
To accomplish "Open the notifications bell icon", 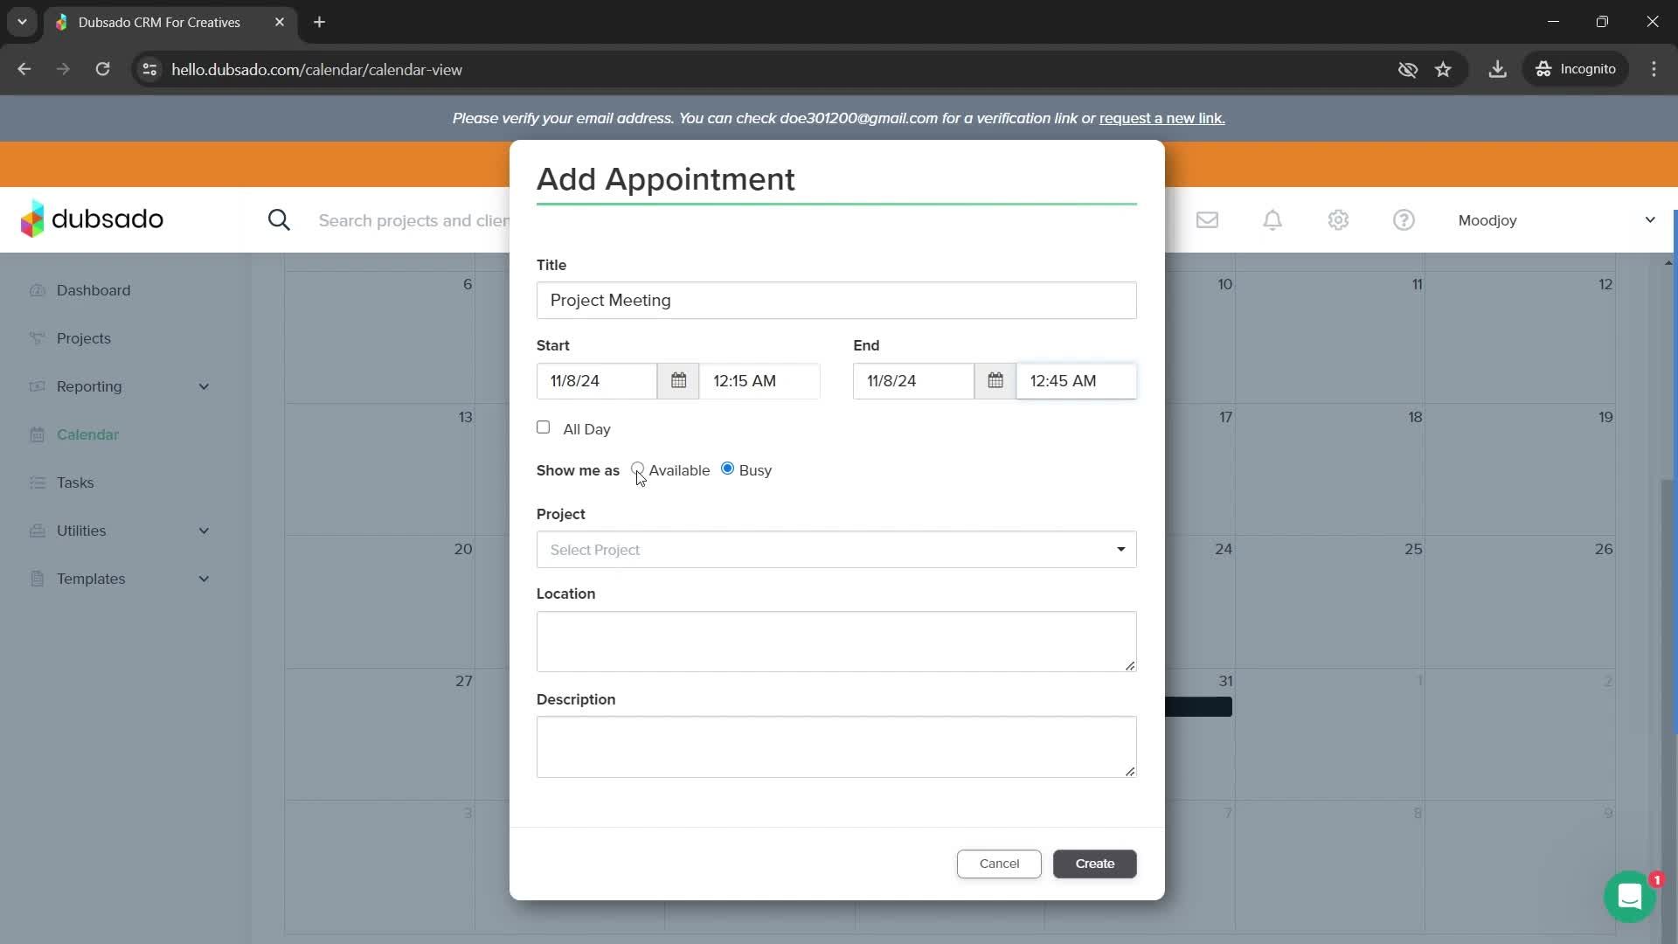I will tap(1272, 220).
